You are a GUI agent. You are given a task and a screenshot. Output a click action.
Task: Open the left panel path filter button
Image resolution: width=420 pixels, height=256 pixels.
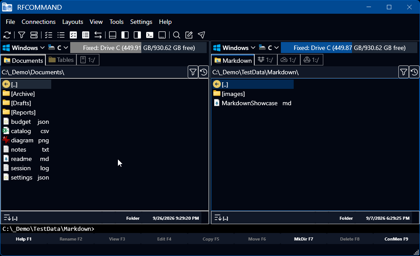pyautogui.click(x=193, y=72)
